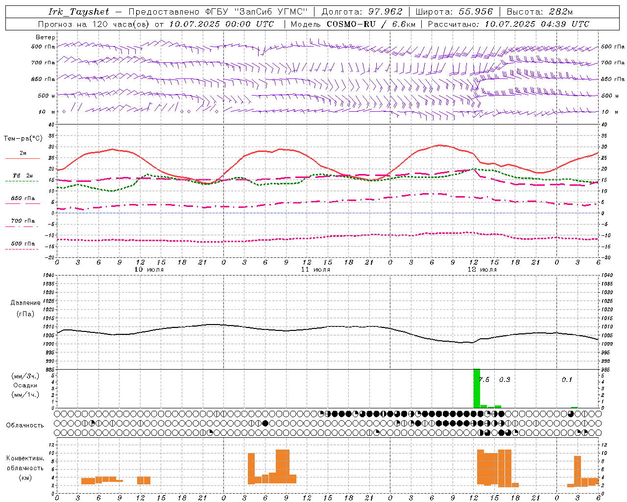Click the (гПа) pressure unit label
627x502 pixels.
[x=25, y=314]
